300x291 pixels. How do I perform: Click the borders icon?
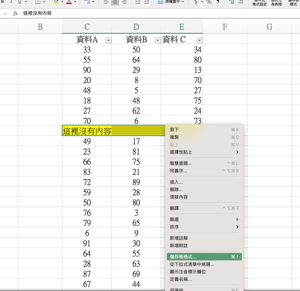38,2
